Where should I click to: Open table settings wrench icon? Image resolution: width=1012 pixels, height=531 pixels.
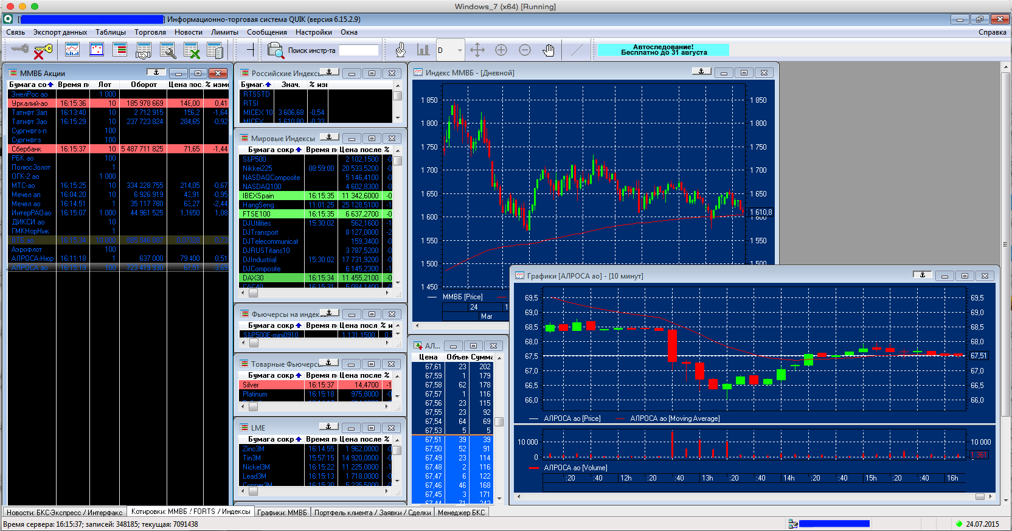168,50
